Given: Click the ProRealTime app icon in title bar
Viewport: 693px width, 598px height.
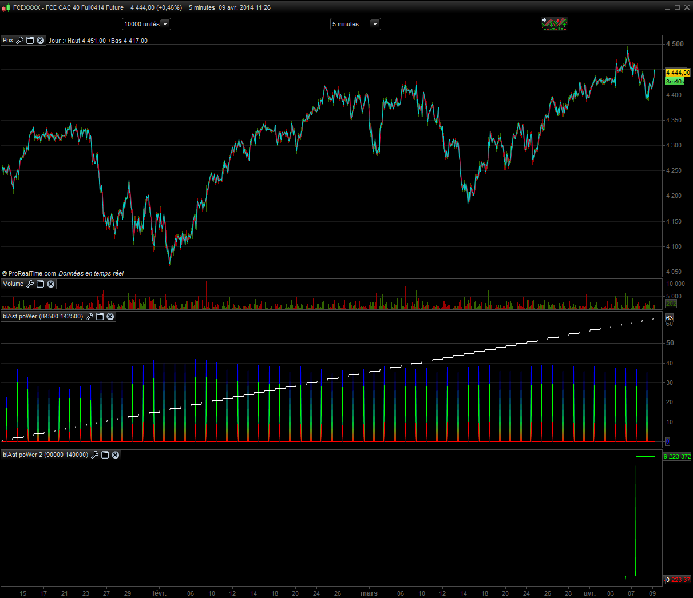Looking at the screenshot, I should [6, 7].
